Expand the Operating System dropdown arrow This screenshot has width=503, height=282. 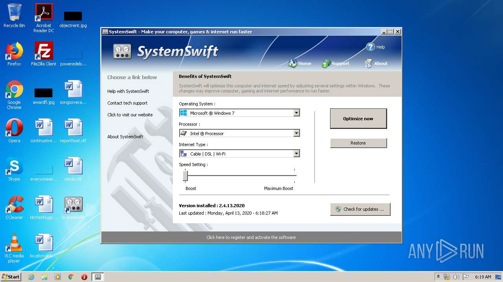point(296,113)
